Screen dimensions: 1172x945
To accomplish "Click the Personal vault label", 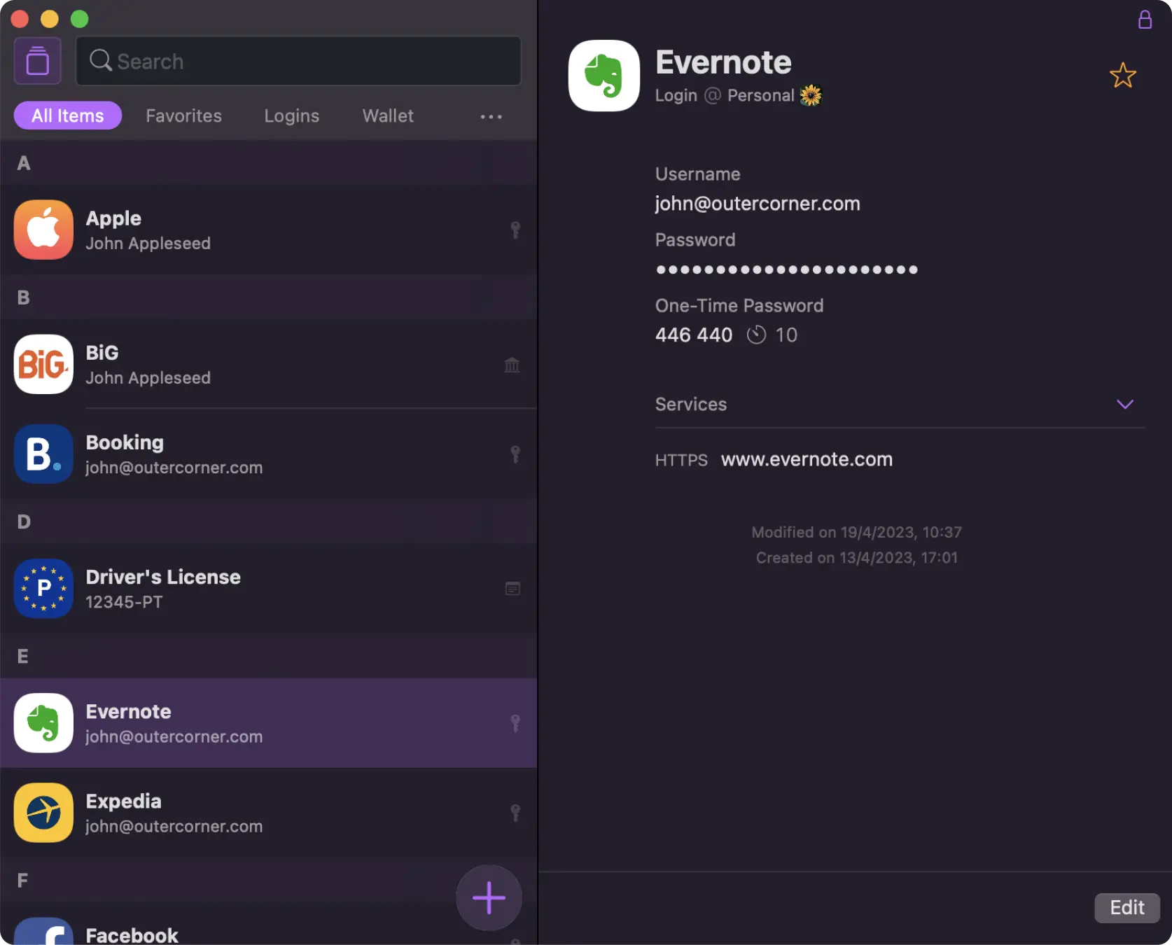I will pyautogui.click(x=760, y=95).
